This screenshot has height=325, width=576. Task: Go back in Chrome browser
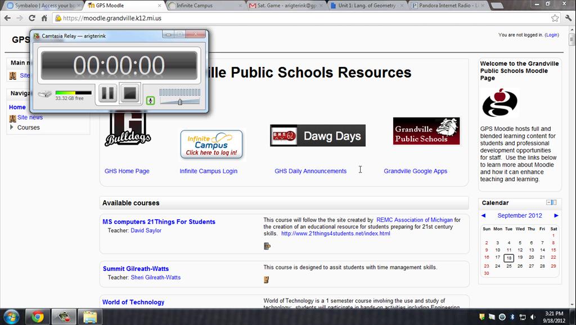click(x=7, y=18)
